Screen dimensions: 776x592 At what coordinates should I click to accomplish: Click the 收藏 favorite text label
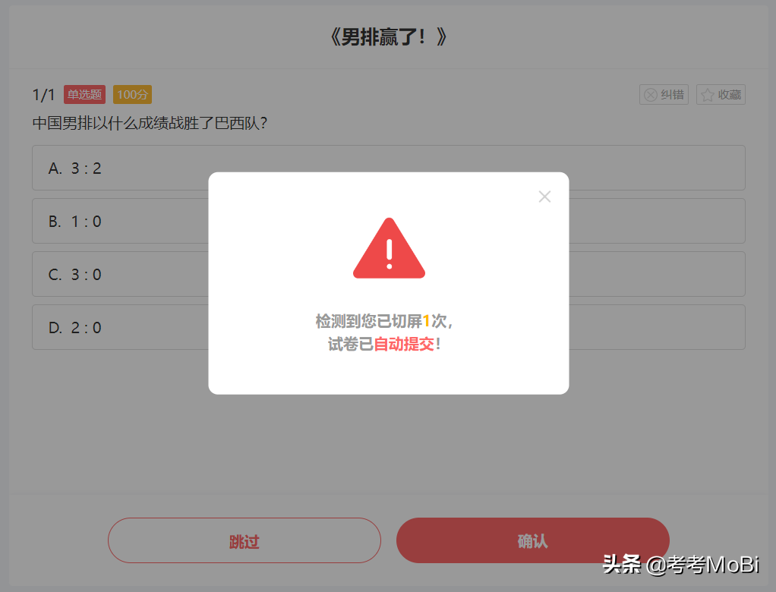pos(730,95)
